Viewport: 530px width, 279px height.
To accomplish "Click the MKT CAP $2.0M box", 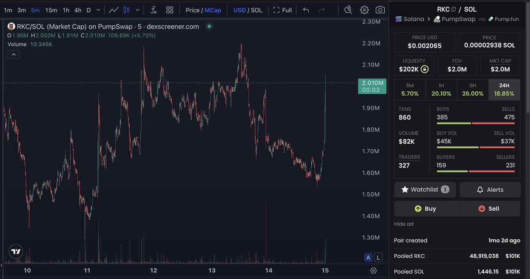I will (x=500, y=65).
